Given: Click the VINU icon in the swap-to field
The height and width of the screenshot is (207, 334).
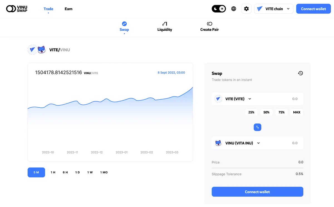Looking at the screenshot, I should click(218, 143).
